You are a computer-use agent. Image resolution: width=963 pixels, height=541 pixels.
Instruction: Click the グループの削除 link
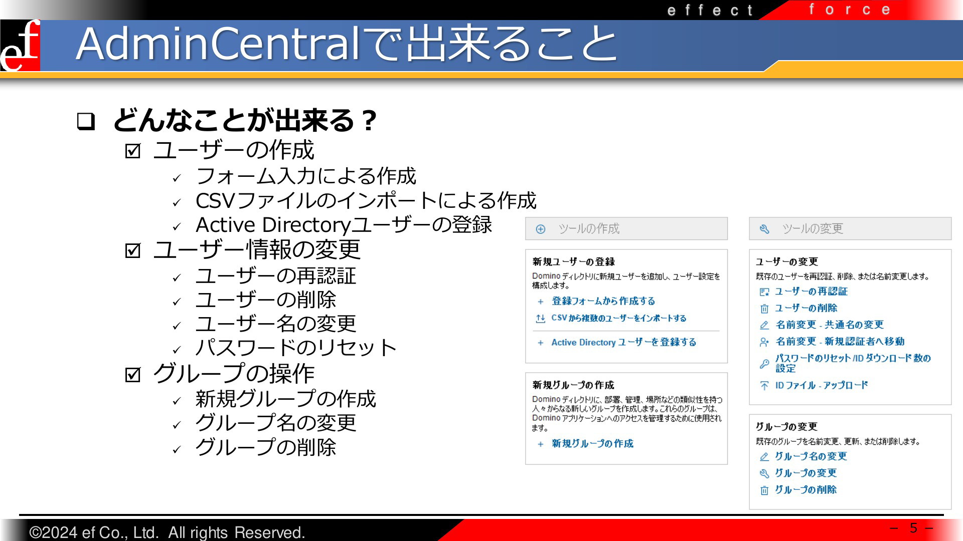point(806,490)
